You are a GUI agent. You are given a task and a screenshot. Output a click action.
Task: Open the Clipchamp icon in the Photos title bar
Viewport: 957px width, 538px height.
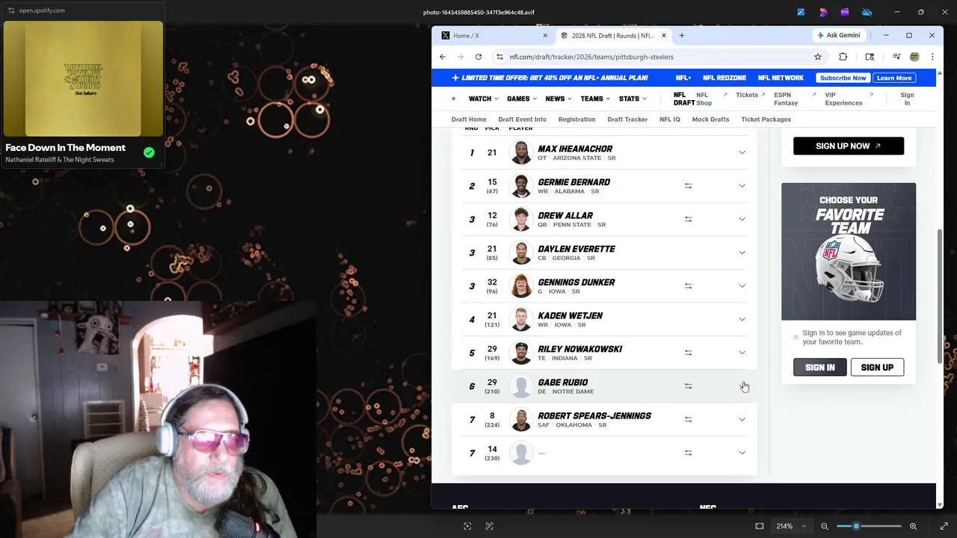[x=845, y=12]
